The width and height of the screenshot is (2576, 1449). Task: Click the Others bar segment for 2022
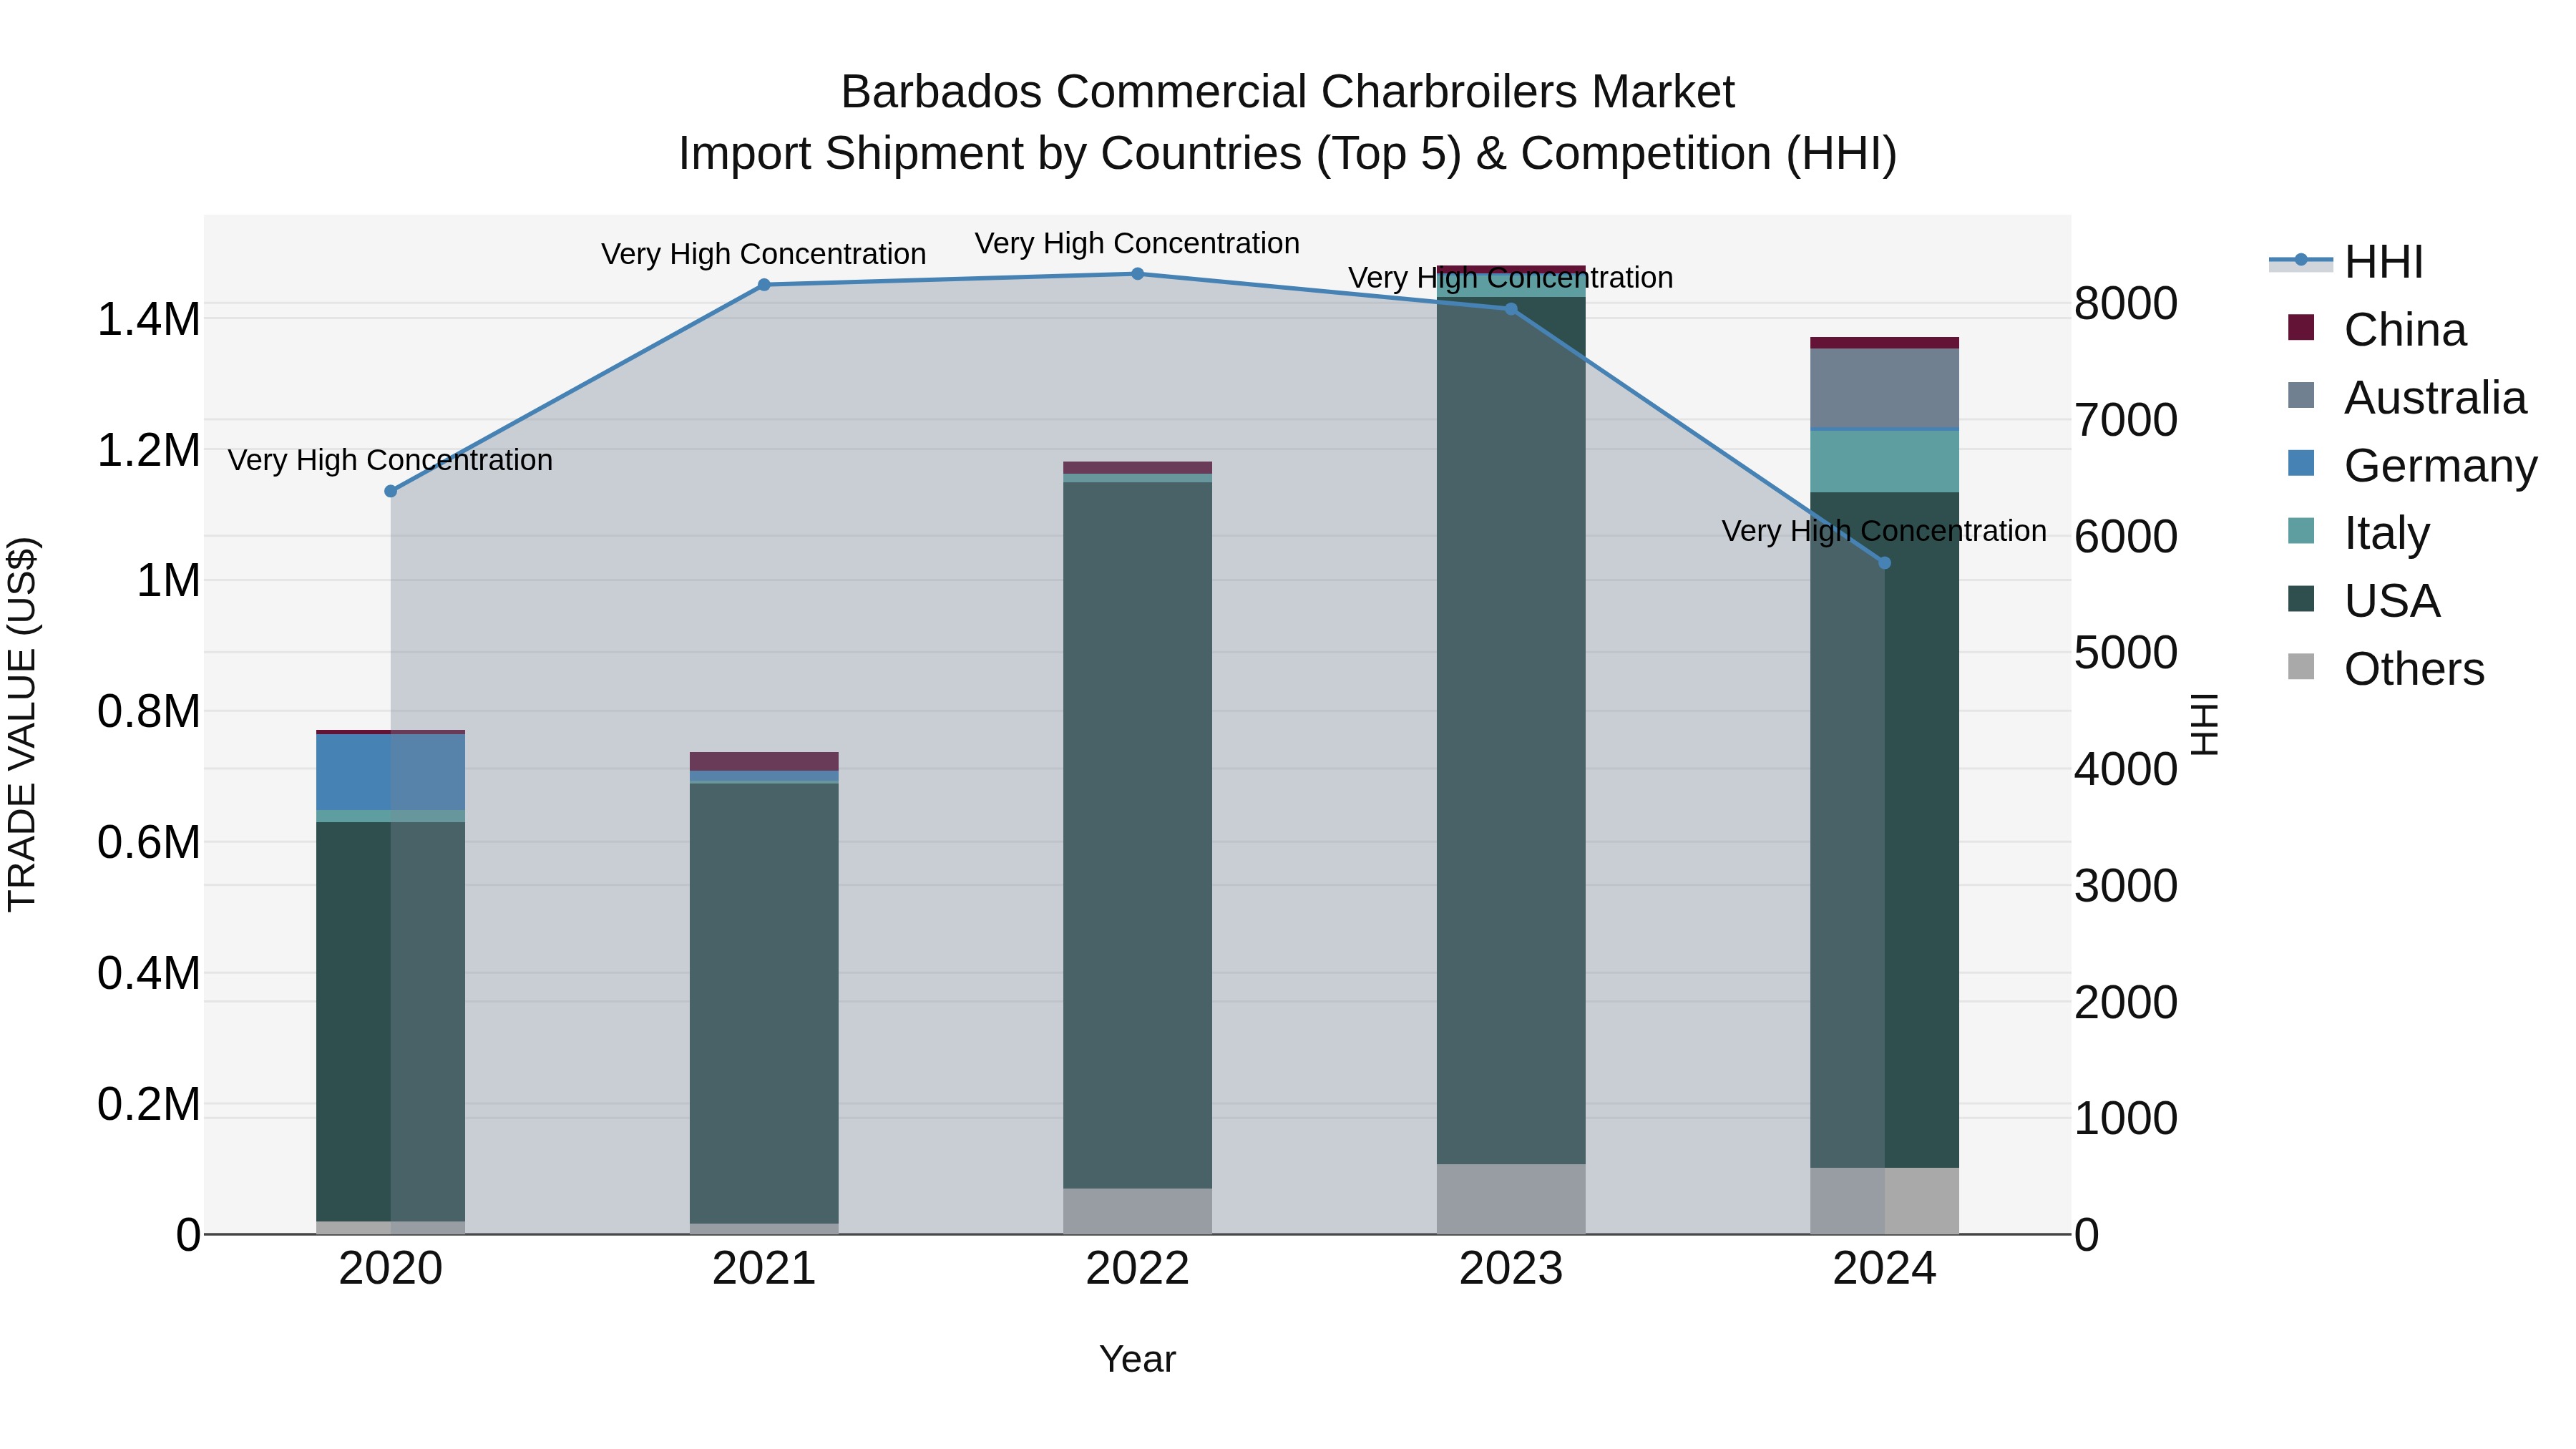tap(1137, 1211)
